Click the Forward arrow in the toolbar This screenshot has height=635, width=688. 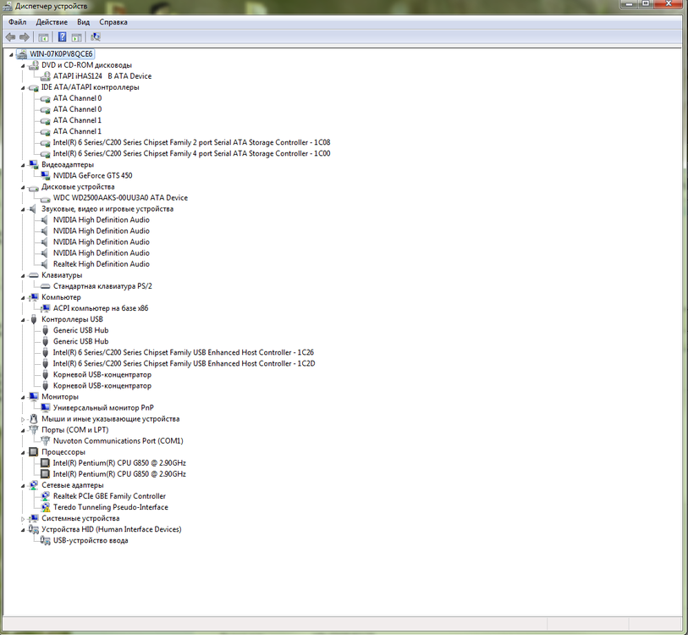[x=25, y=37]
